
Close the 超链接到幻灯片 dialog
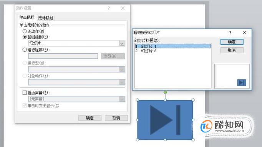pyautogui.click(x=244, y=33)
